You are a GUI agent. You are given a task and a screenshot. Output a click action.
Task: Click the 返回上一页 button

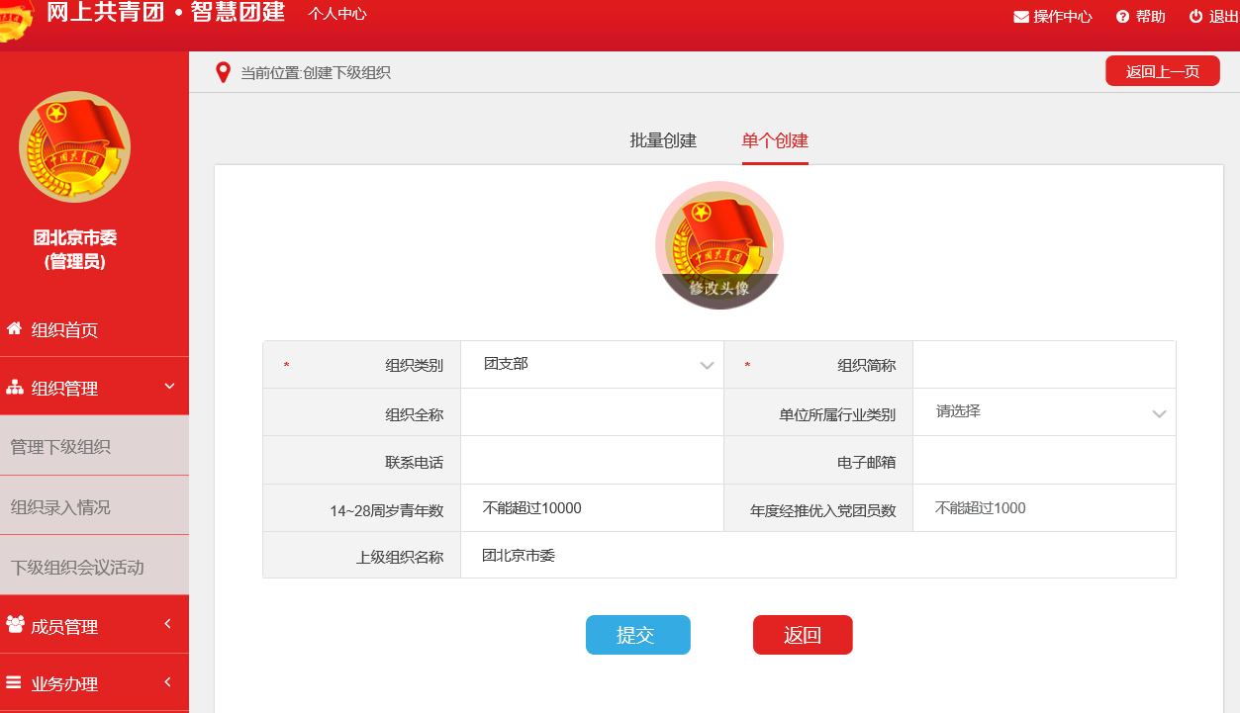[1162, 71]
